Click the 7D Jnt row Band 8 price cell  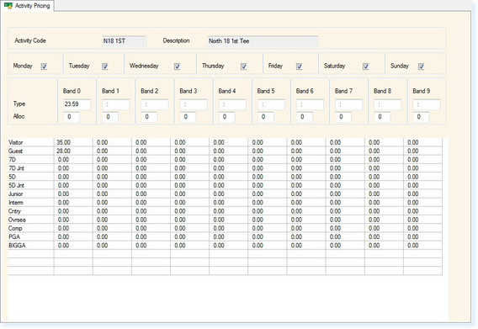(384, 168)
